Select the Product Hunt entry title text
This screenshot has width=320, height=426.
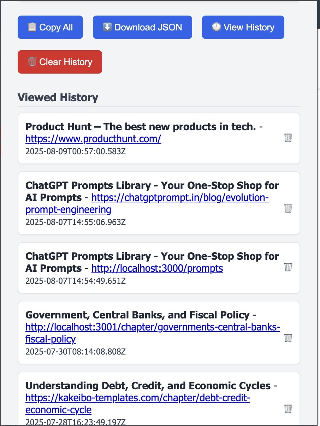[141, 127]
